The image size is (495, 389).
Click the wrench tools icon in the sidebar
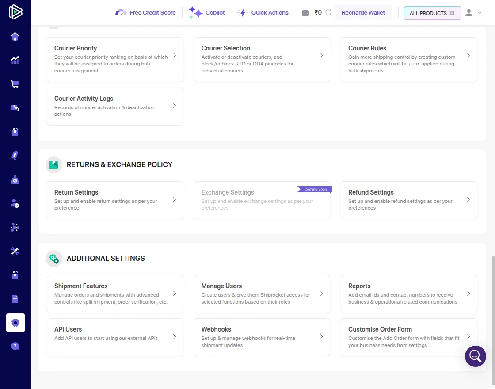point(15,251)
